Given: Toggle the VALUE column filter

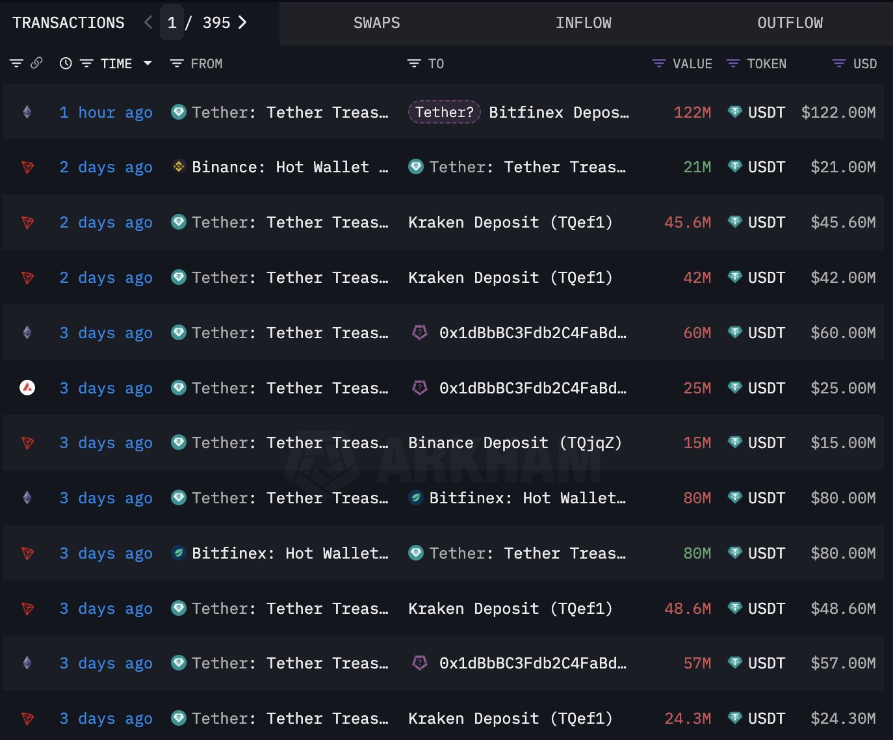Looking at the screenshot, I should pos(659,64).
